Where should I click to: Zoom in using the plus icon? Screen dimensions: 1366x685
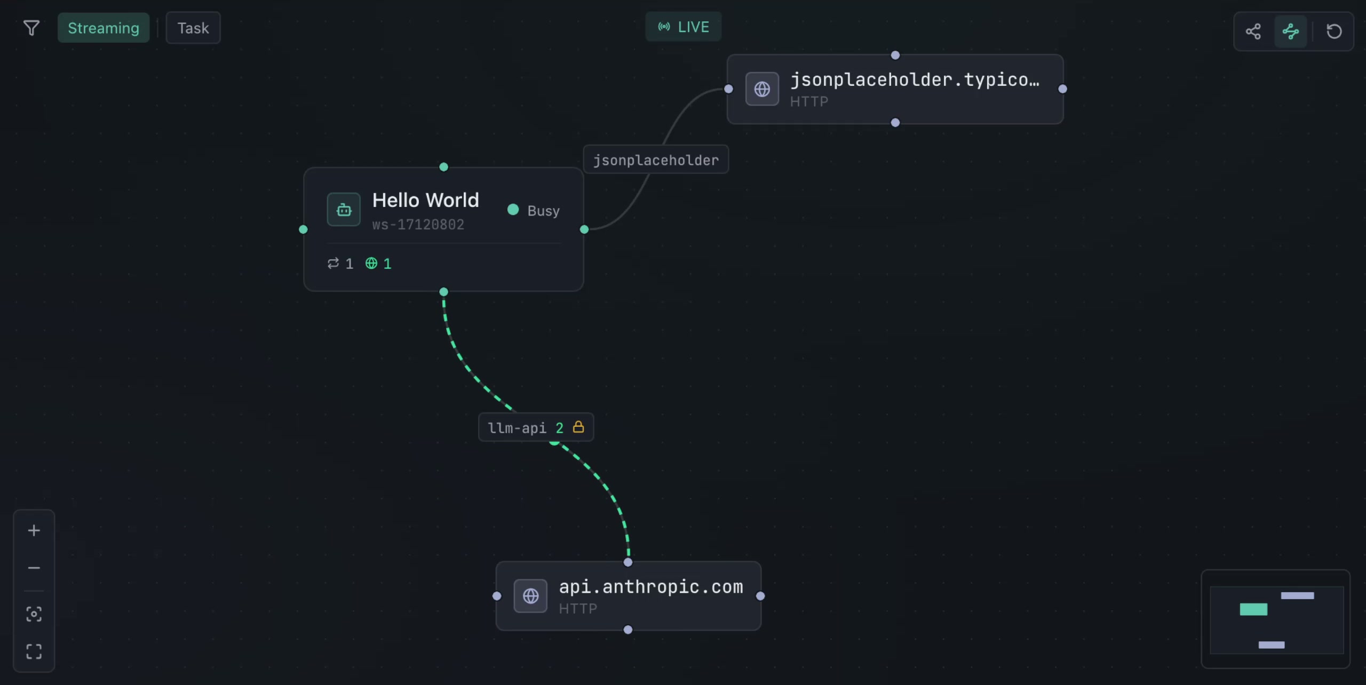click(x=34, y=530)
